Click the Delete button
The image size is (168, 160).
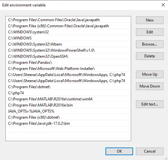tap(150, 56)
